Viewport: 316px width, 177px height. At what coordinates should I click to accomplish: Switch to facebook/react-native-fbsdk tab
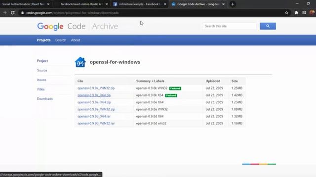pyautogui.click(x=81, y=4)
